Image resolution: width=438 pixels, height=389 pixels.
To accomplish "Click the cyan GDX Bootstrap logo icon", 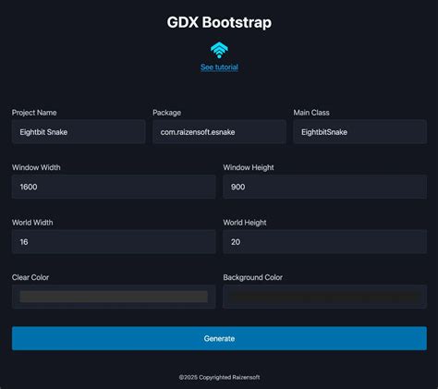I will [219, 50].
